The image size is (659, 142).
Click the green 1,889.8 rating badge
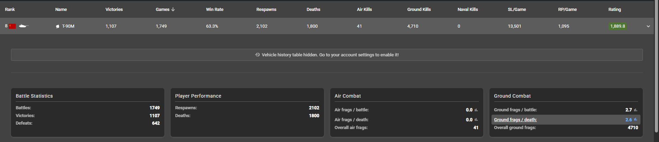(617, 26)
